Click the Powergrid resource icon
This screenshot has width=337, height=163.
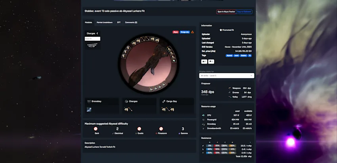(203, 120)
